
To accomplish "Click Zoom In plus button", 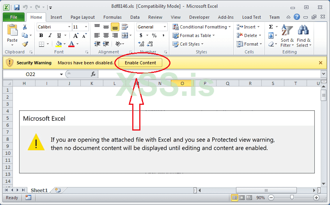I will click(x=316, y=198).
